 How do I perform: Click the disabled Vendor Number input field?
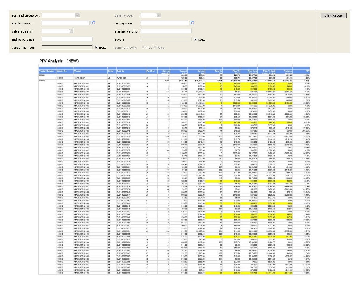67,47
